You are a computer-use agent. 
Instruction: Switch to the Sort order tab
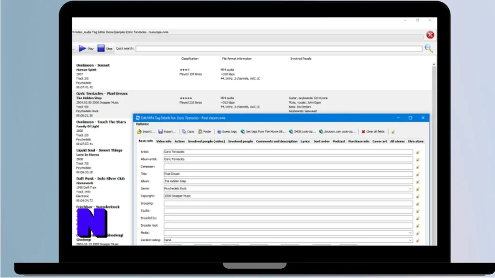click(321, 141)
